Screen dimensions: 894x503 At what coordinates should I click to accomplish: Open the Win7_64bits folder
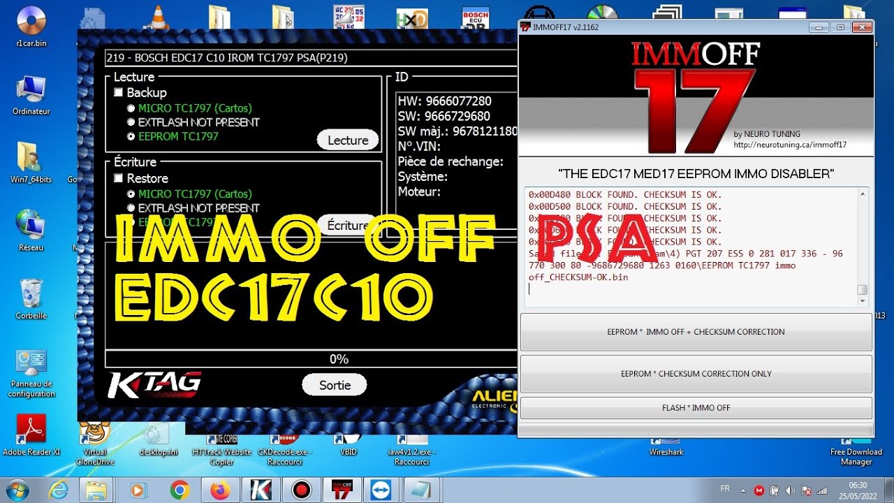(x=31, y=162)
